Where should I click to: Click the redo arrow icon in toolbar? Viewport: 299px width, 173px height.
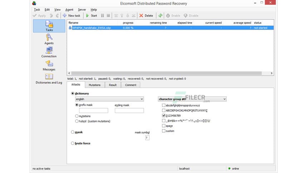57,16
